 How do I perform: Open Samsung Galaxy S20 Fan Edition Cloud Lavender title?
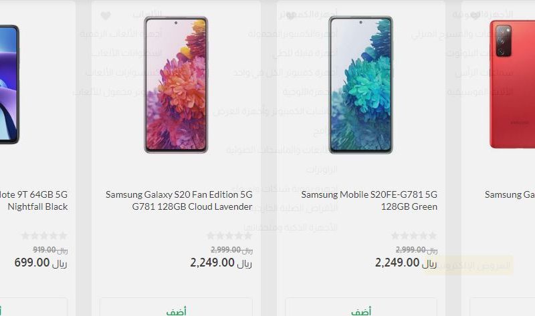179,200
